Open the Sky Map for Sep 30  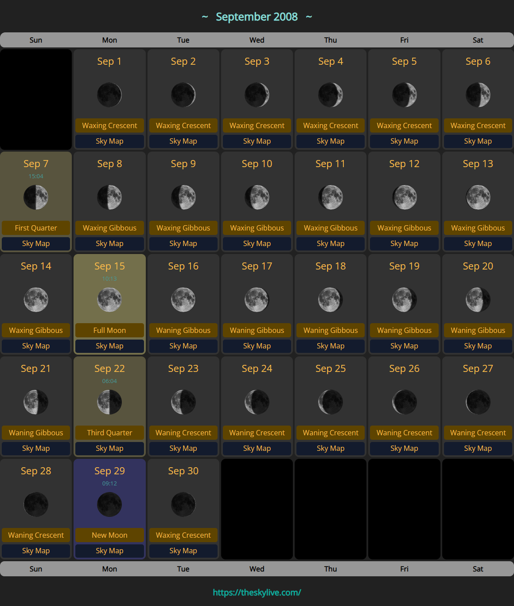pos(183,551)
